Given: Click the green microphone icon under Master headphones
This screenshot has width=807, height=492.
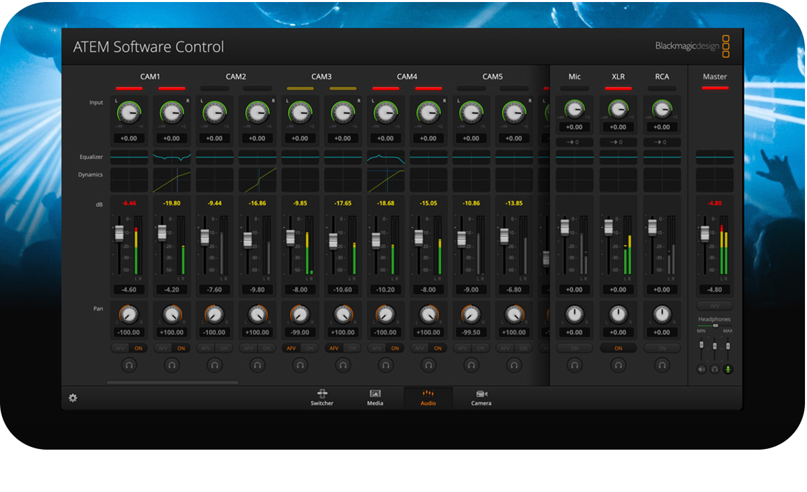Looking at the screenshot, I should pos(728,369).
